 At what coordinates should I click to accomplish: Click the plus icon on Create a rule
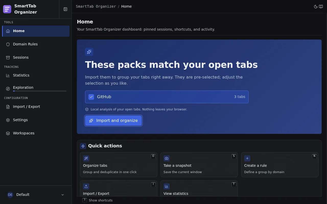[247, 158]
